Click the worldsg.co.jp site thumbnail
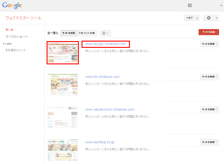 click(x=63, y=150)
